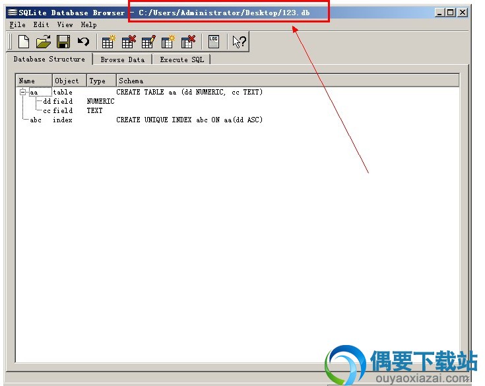Image resolution: width=485 pixels, height=386 pixels.
Task: Click the Delete Index toolbar icon
Action: coord(188,42)
